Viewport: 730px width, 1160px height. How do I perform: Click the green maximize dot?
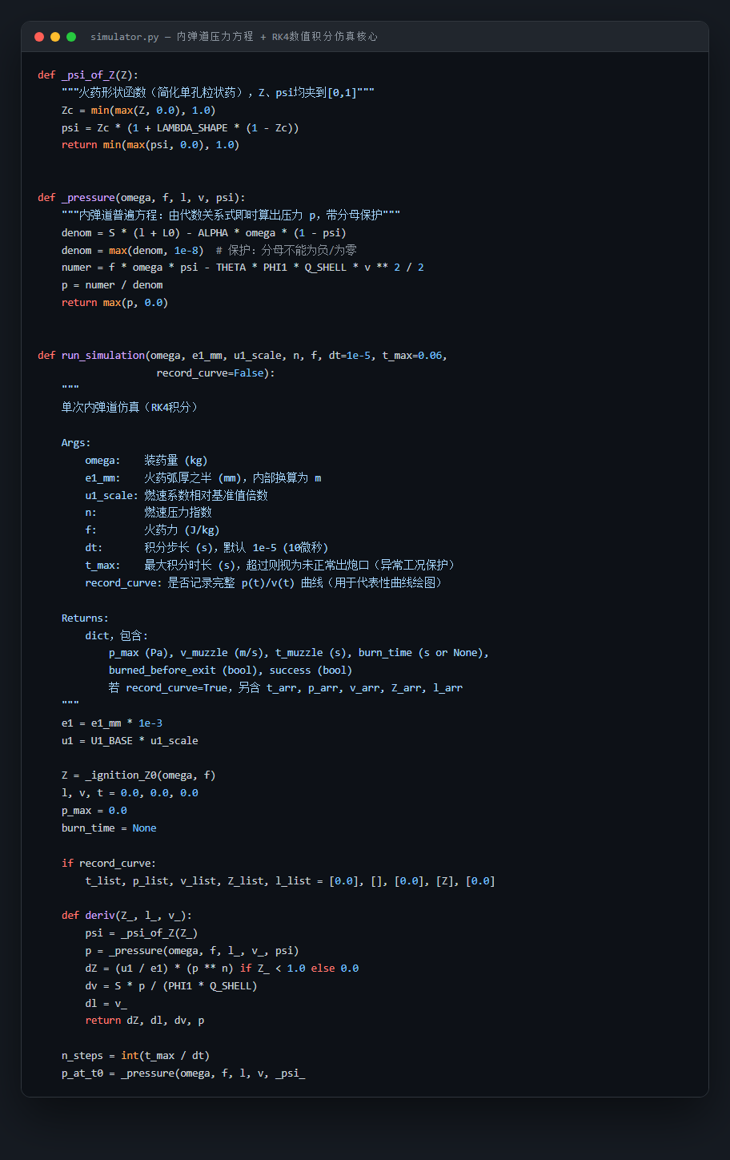tap(71, 37)
